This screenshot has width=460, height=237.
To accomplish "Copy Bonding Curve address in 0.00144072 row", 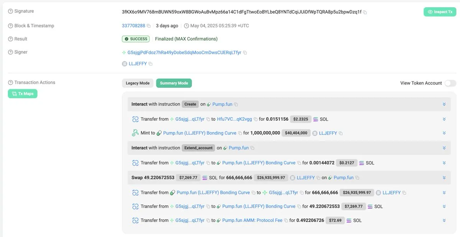I will 299,163.
